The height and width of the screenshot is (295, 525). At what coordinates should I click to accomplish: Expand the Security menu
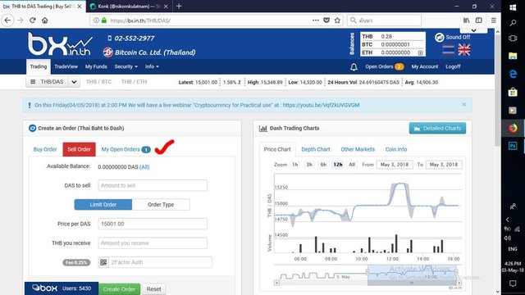(126, 66)
